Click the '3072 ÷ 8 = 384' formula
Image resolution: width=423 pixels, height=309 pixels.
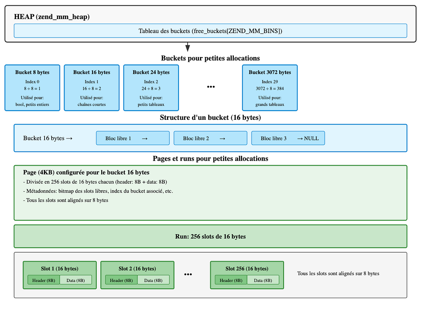[x=270, y=88]
